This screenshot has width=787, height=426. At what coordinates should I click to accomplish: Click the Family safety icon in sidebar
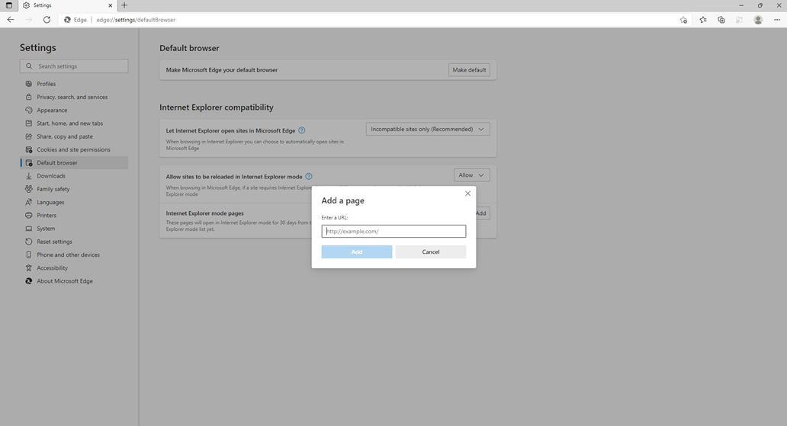29,189
